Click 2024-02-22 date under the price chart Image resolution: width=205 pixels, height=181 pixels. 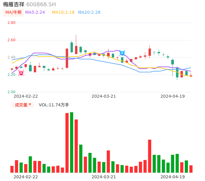tap(26, 96)
